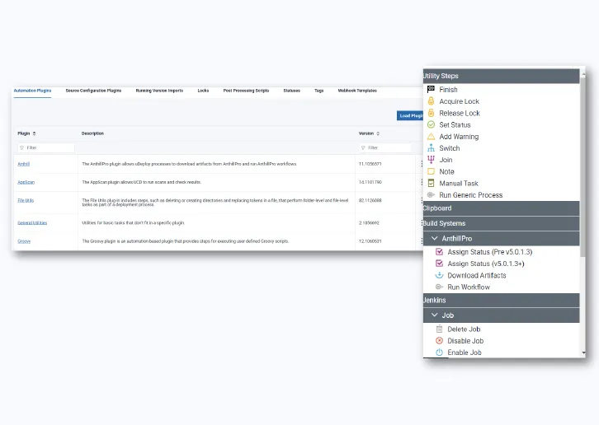Open the Post Processing Scripts tab
Image resolution: width=599 pixels, height=425 pixels.
click(246, 91)
